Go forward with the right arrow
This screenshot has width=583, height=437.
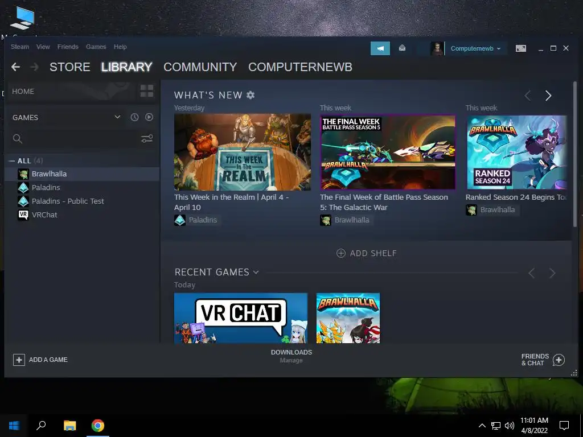(x=34, y=67)
